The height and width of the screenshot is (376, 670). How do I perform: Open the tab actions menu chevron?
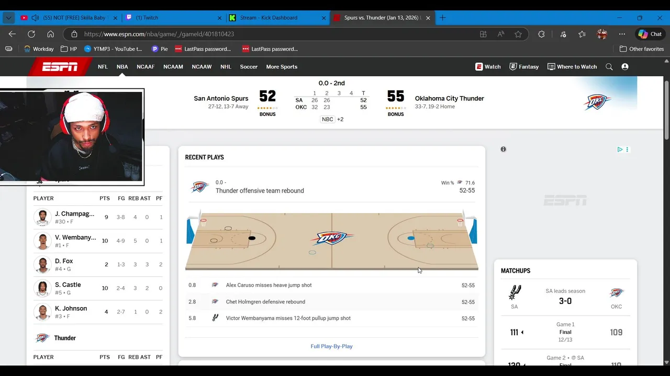coord(8,18)
